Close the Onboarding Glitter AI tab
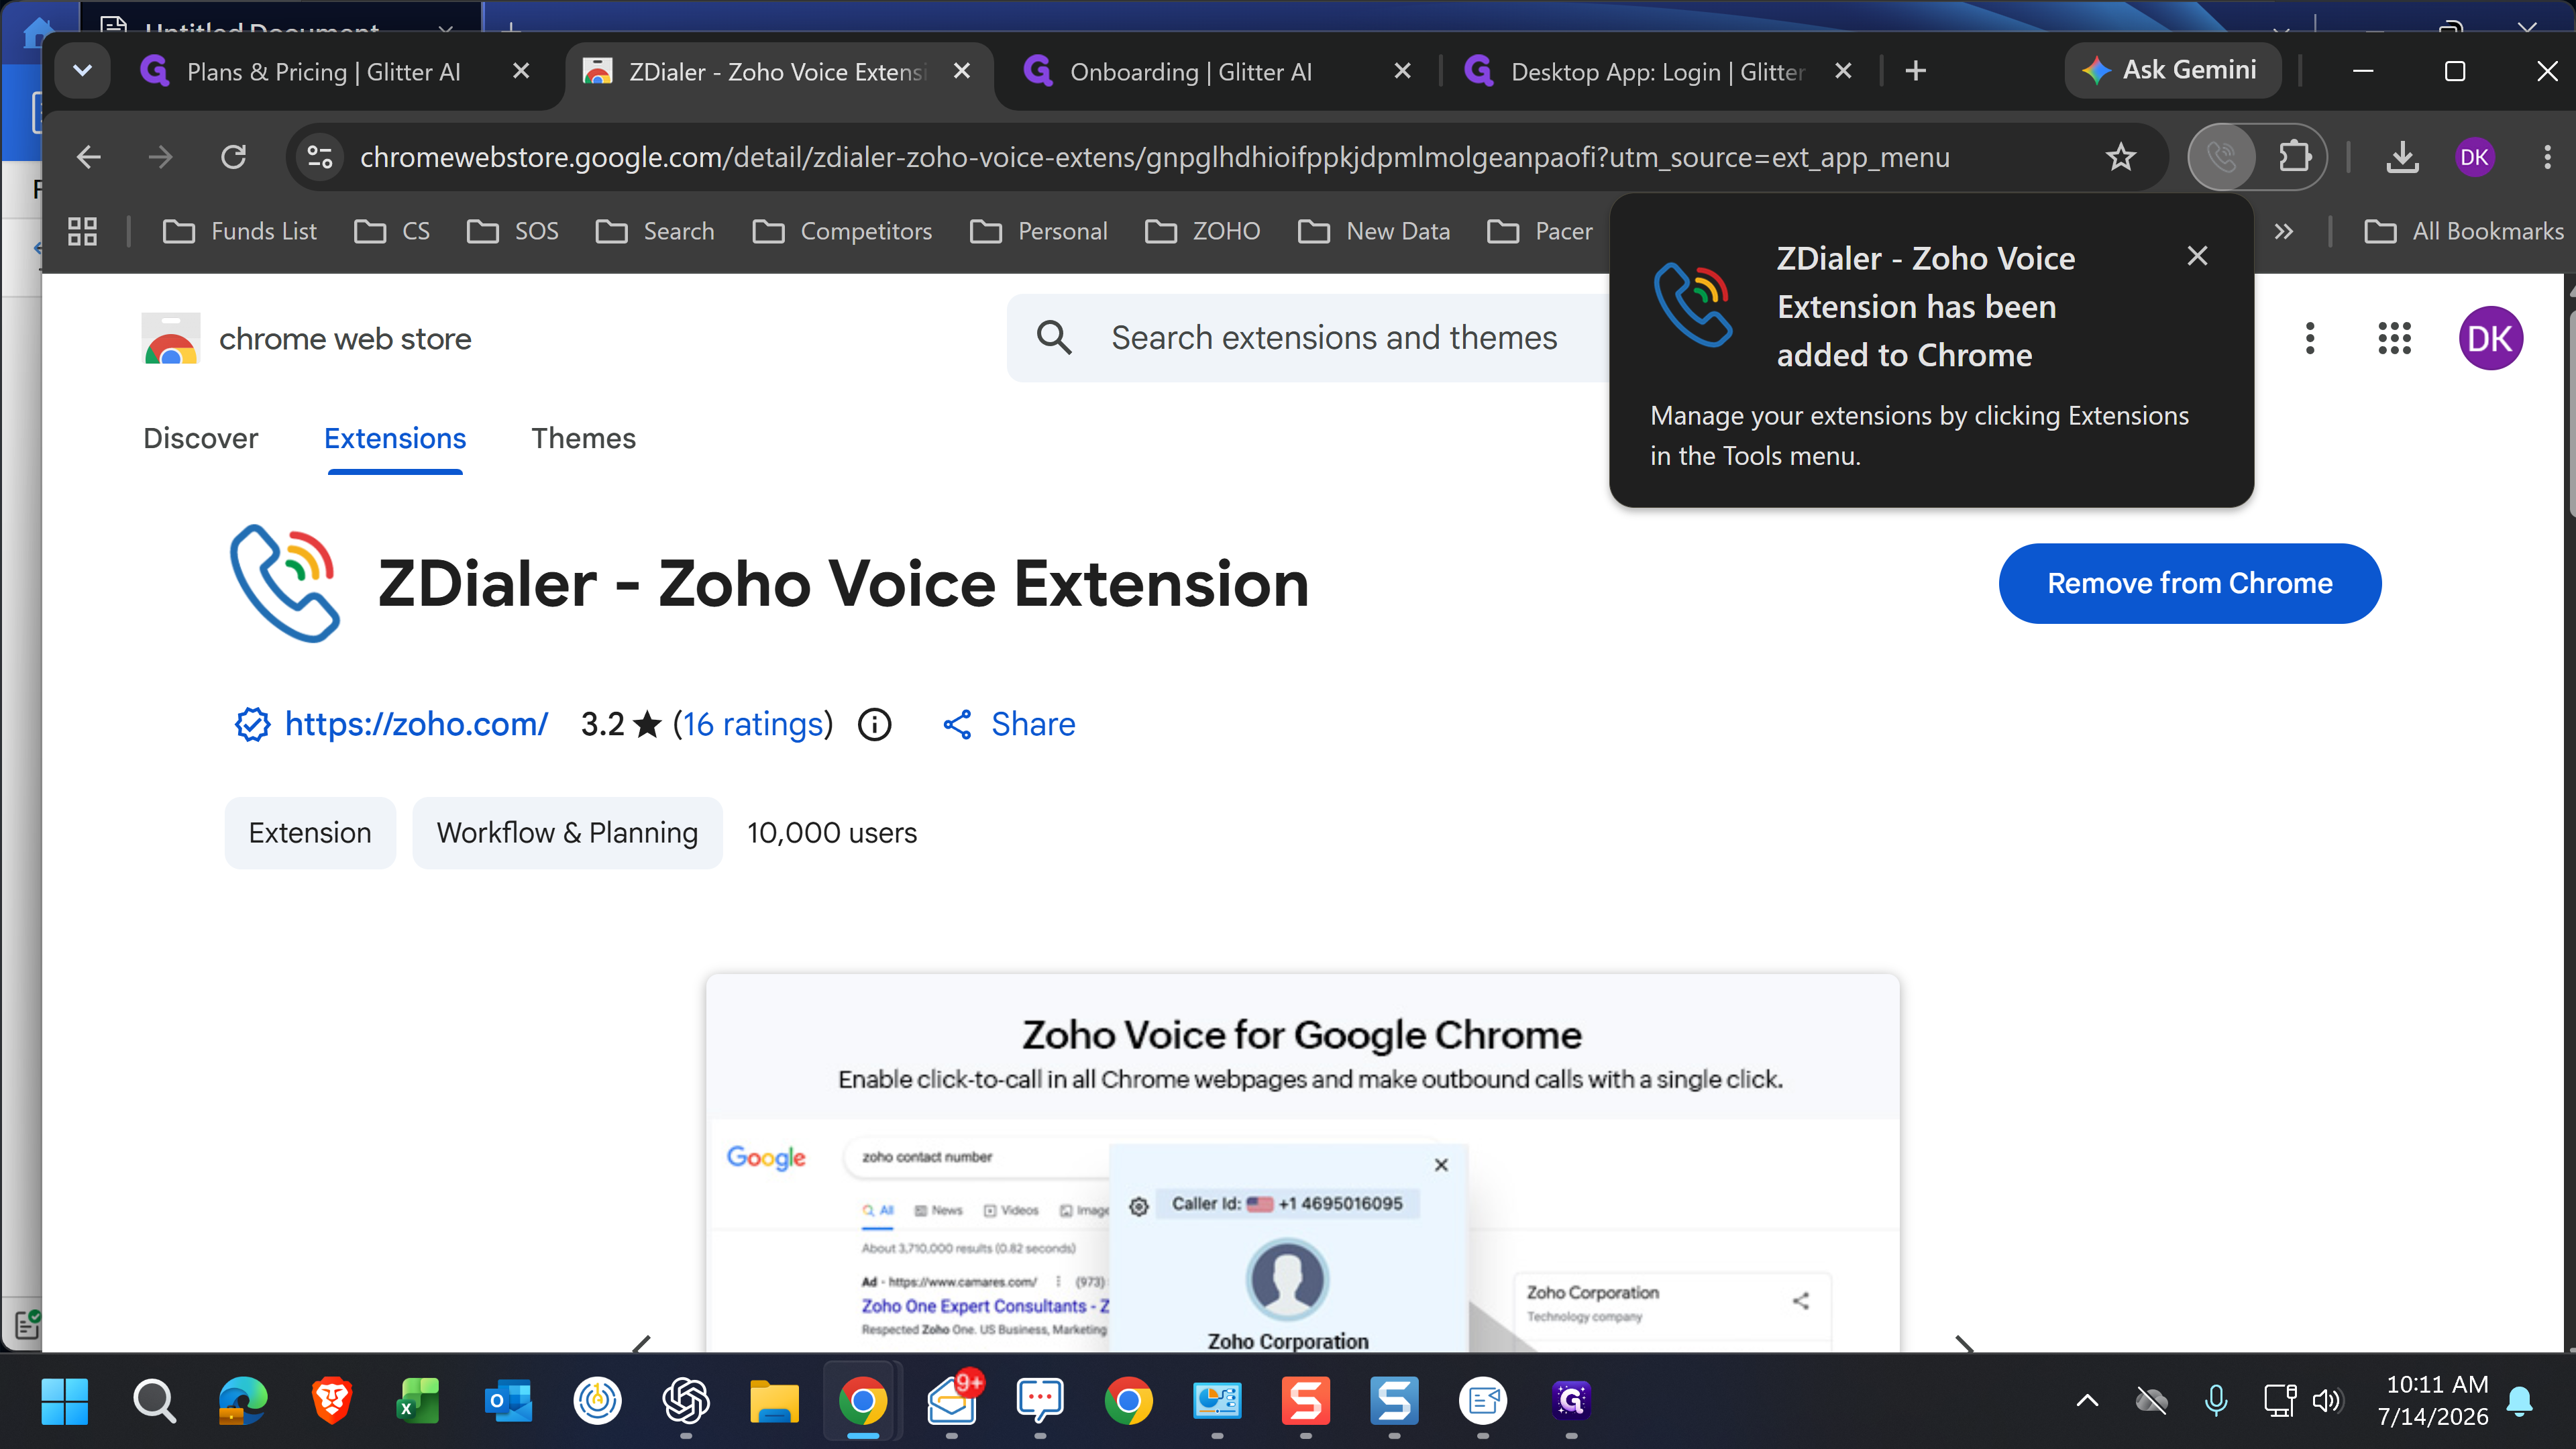 (1402, 71)
